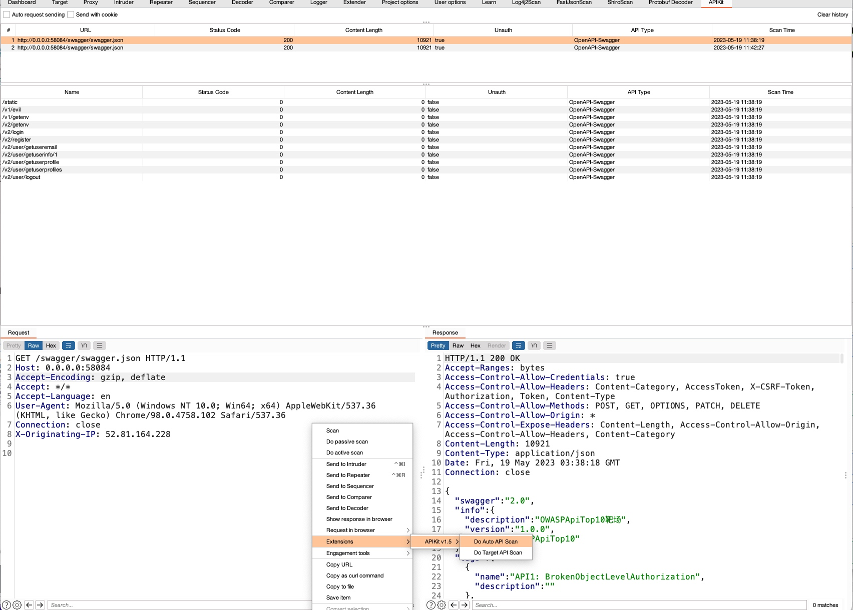Select Do active scan menu item
This screenshot has width=853, height=610.
[x=361, y=452]
